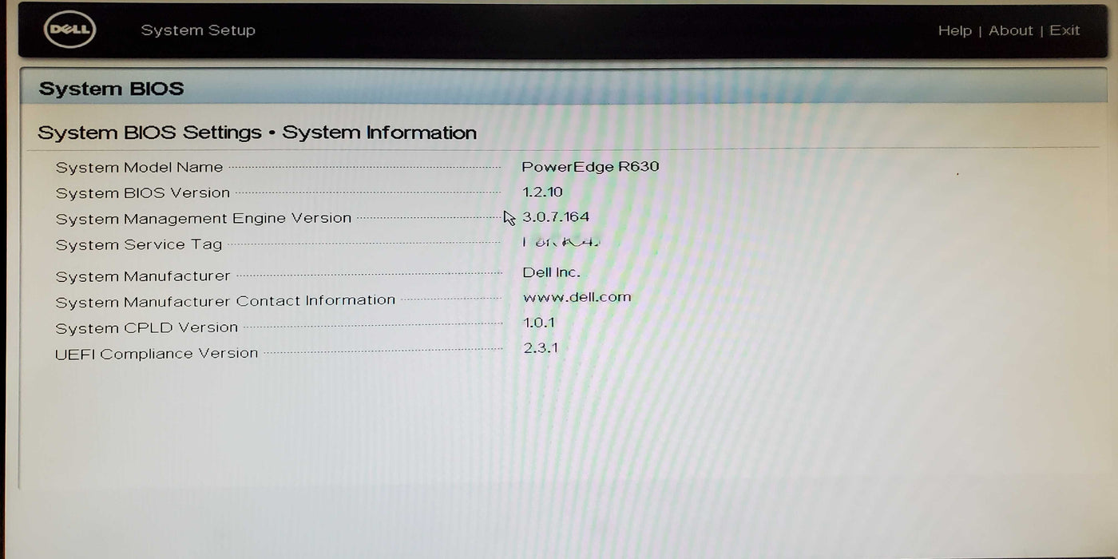Click the System BIOS header

click(111, 89)
